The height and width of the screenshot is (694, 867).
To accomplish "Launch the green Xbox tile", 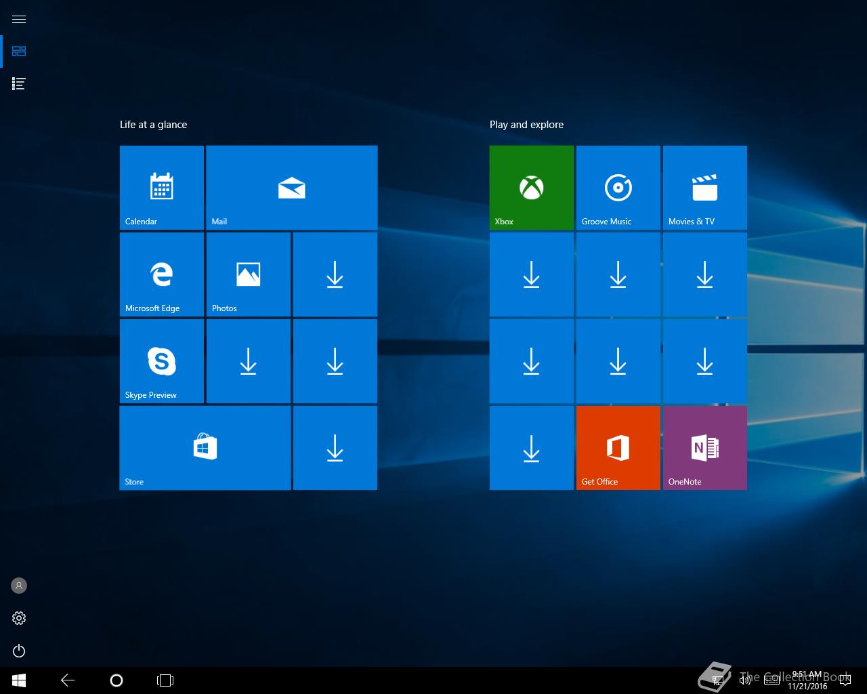I will [x=532, y=188].
